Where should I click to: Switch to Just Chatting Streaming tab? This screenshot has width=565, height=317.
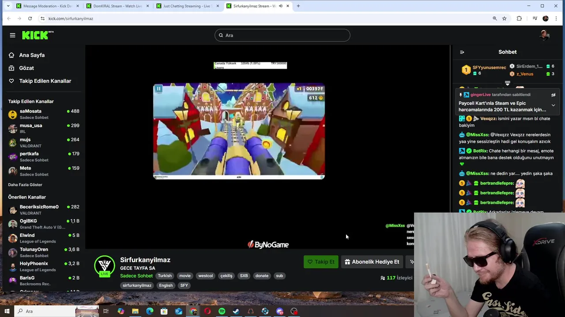[188, 6]
